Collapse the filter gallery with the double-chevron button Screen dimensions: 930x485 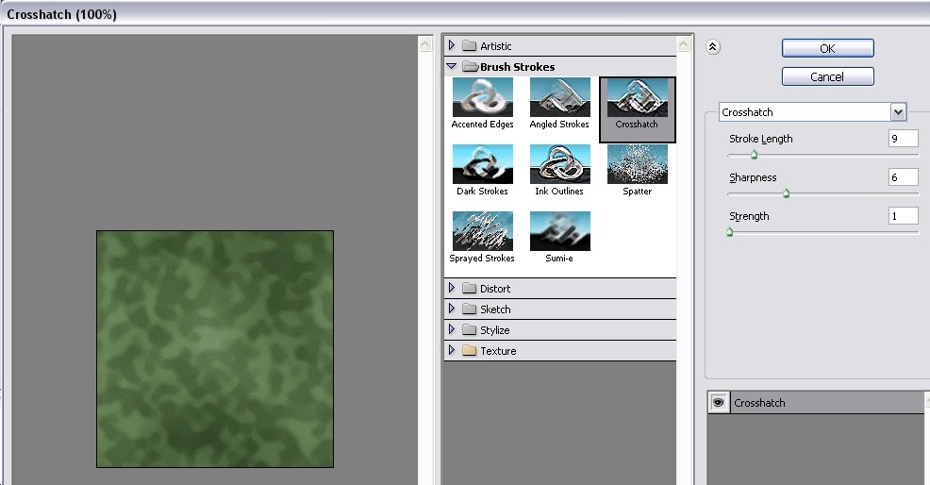713,47
